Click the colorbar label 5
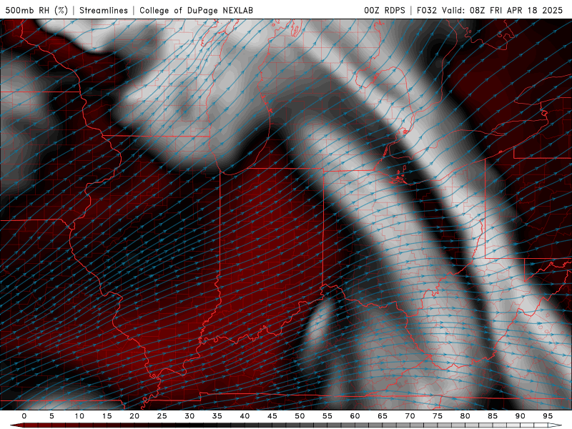The height and width of the screenshot is (429, 572). (x=51, y=416)
